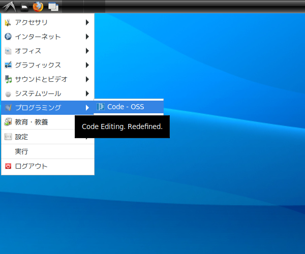Expand the サウンドとビデオ submenu arrow
305x254 pixels.
[x=87, y=79]
